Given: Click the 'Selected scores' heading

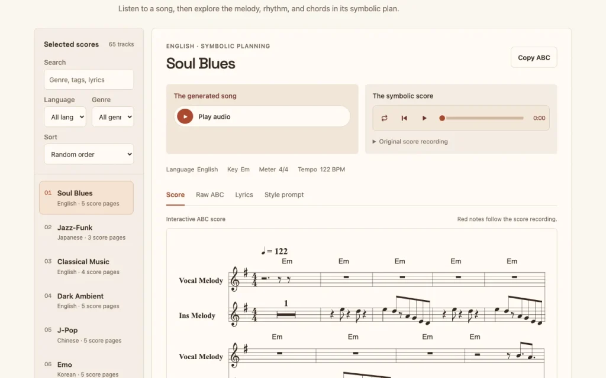Looking at the screenshot, I should [71, 44].
